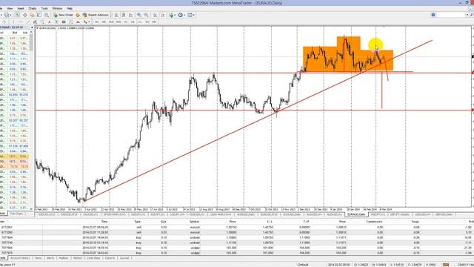Open the Charts menu
474x267 pixels.
coord(33,8)
